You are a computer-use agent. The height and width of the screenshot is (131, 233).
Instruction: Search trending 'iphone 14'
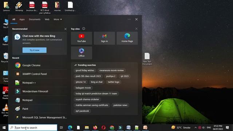pyautogui.click(x=80, y=82)
